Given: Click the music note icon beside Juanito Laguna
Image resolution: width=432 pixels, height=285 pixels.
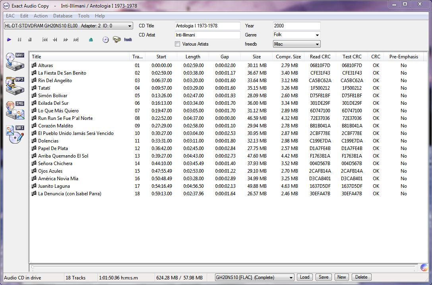Looking at the screenshot, I should pos(34,186).
